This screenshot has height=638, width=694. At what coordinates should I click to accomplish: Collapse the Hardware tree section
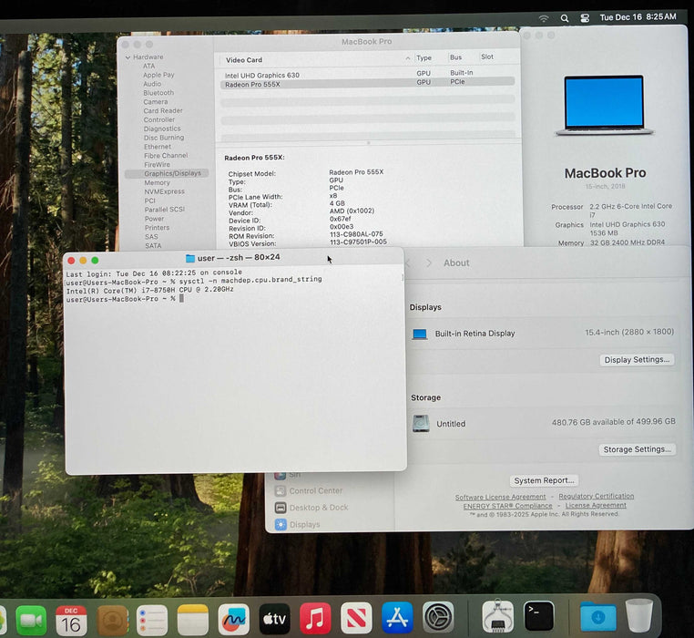click(128, 57)
